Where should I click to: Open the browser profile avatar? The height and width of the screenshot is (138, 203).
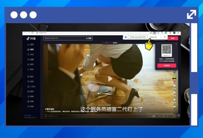point(174,33)
